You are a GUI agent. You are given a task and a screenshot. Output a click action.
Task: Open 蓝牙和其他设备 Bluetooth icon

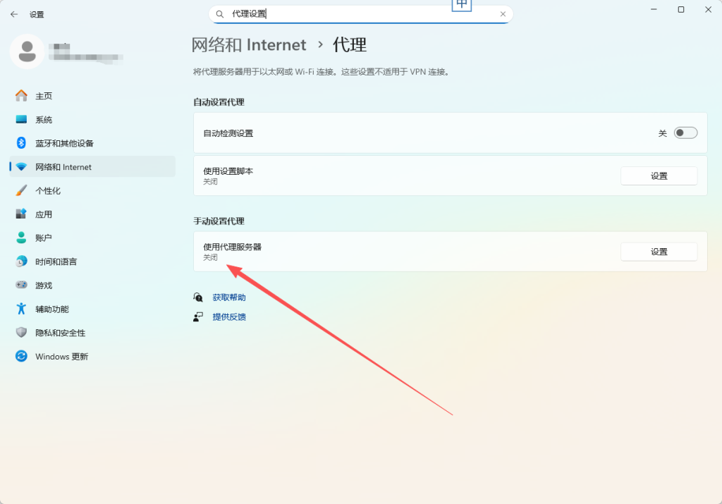coord(21,143)
